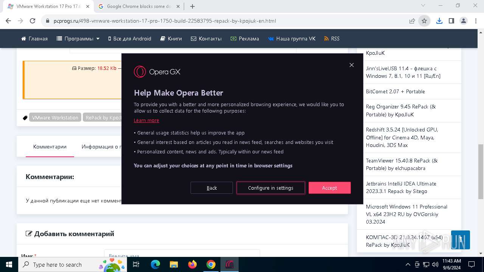Open tab search chevron in Chrome
484x272 pixels.
(x=423, y=6)
